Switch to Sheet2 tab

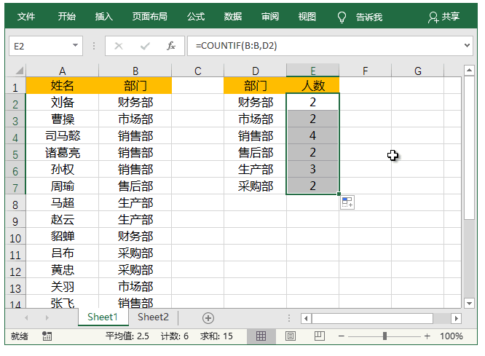tap(153, 317)
